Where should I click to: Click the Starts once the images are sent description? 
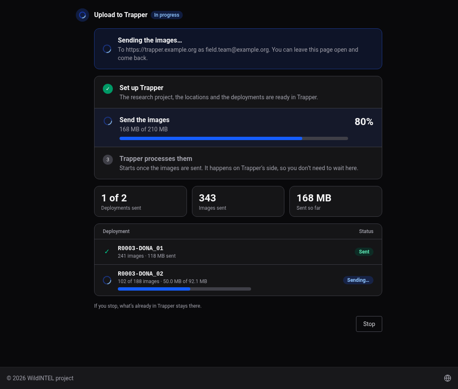pyautogui.click(x=239, y=168)
